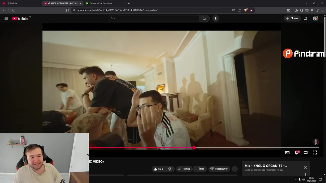Install or cast via the screen icon in address bar
The image size is (326, 183).
click(234, 10)
